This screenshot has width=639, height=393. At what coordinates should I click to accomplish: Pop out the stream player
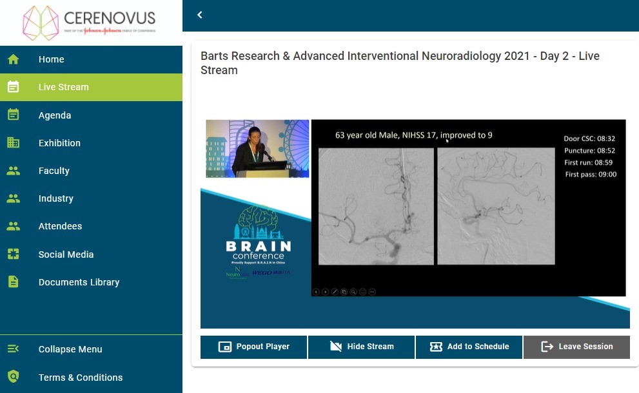(253, 347)
